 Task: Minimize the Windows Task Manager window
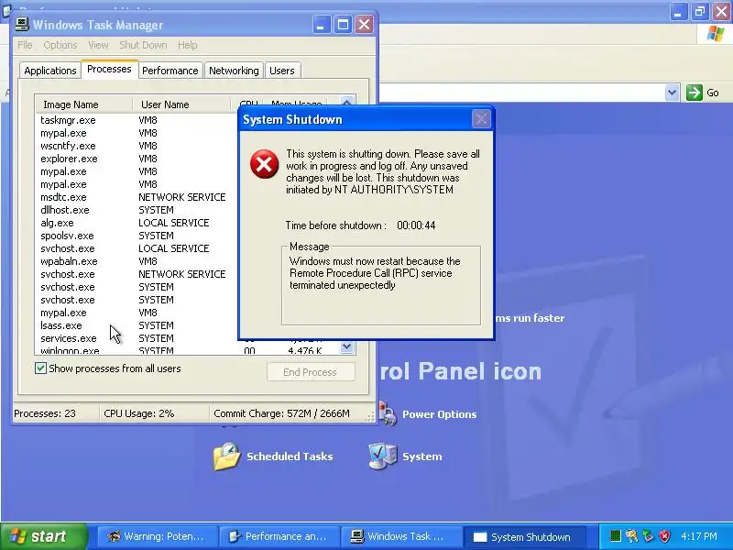(x=322, y=25)
